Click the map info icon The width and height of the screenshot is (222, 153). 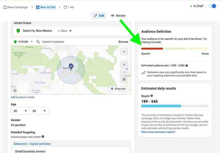point(15,90)
